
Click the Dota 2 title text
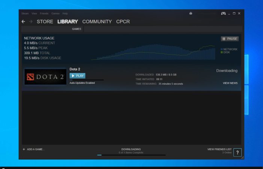[x=75, y=69]
